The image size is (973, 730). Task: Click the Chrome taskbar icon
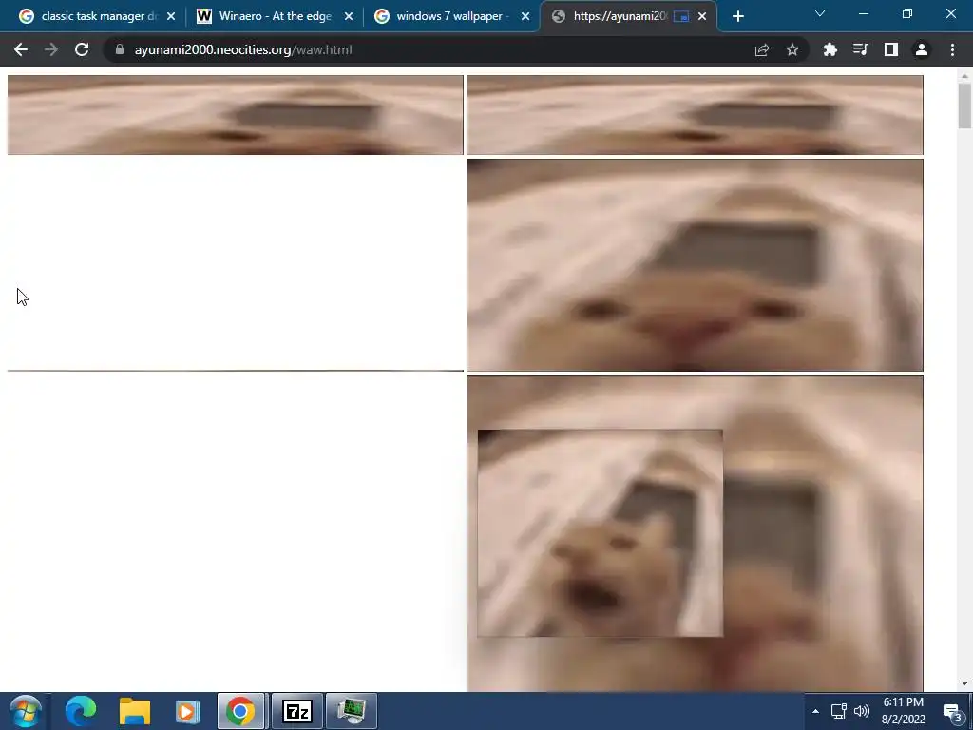coord(240,711)
